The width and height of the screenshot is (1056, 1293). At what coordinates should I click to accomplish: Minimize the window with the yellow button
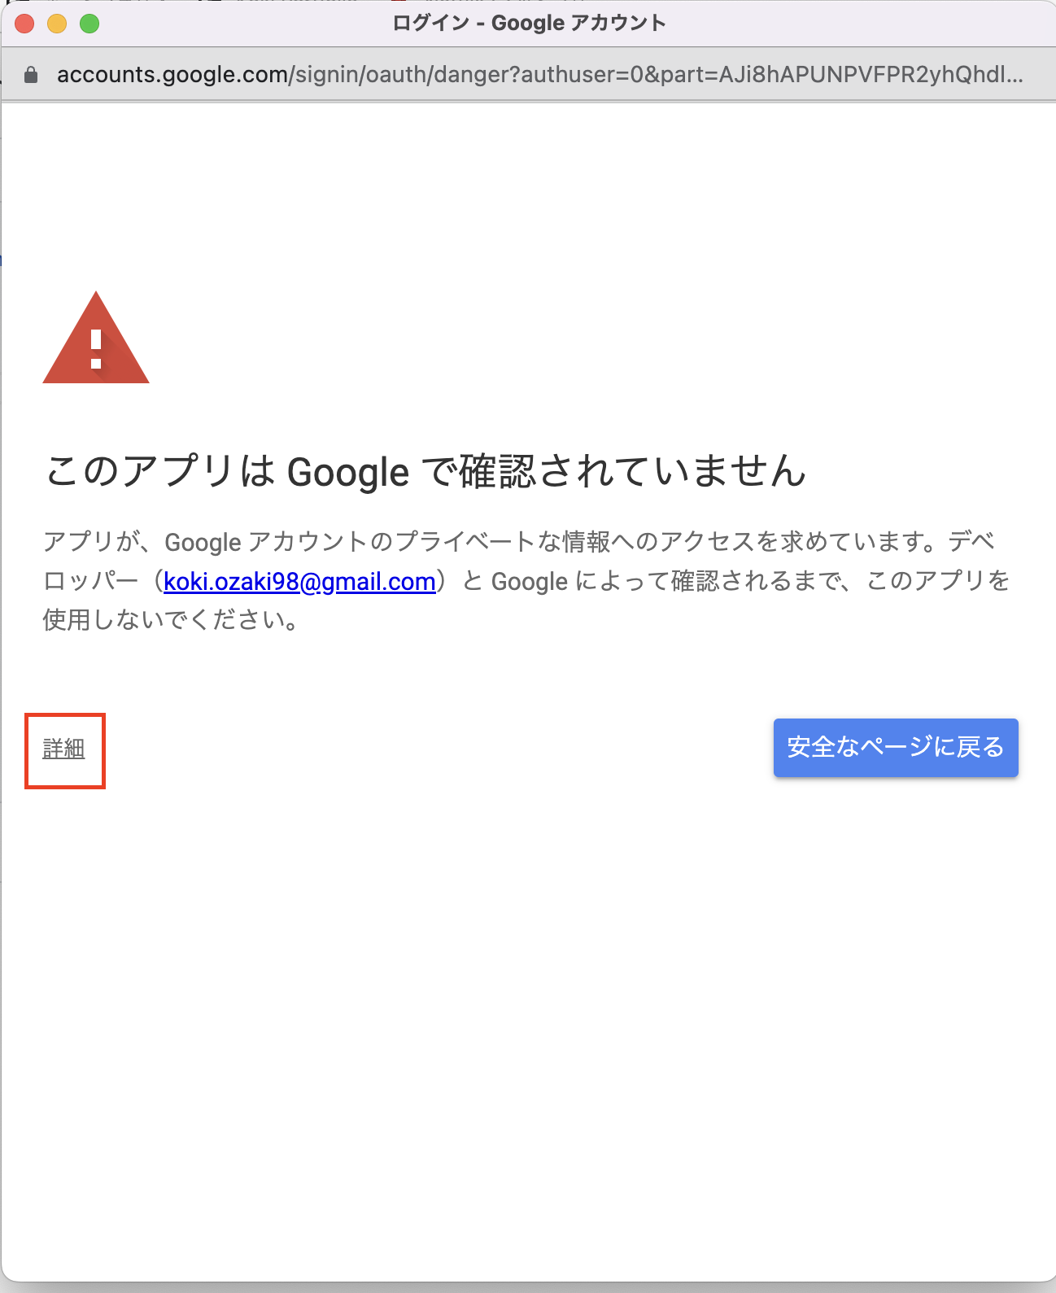tap(57, 24)
